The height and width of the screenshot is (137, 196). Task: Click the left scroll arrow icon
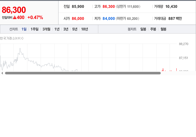(2, 73)
